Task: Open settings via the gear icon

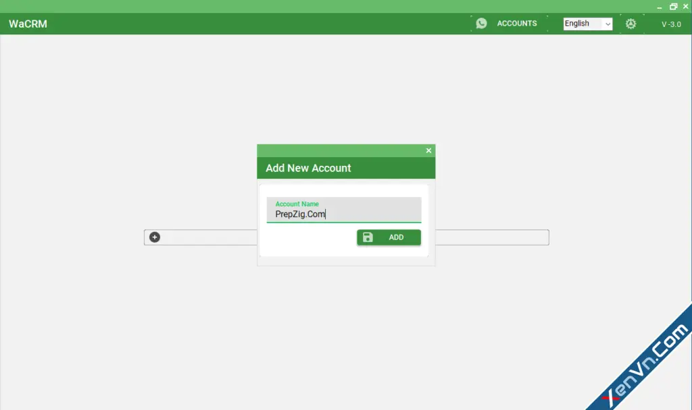Action: (631, 24)
